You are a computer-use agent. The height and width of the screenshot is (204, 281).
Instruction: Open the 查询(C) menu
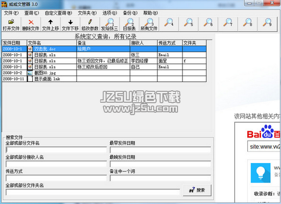32,13
